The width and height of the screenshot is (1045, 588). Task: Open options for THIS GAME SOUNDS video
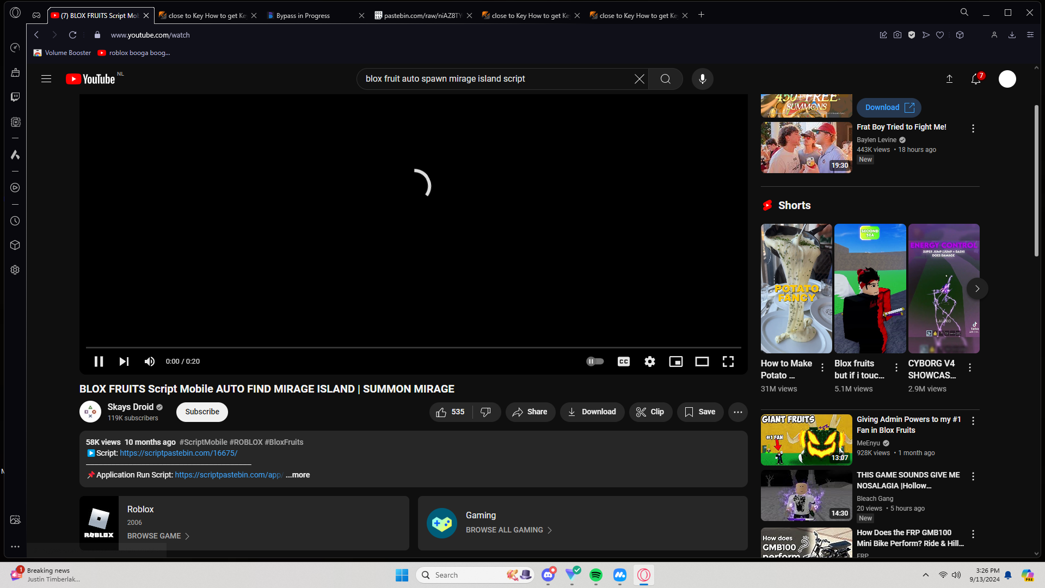(973, 476)
